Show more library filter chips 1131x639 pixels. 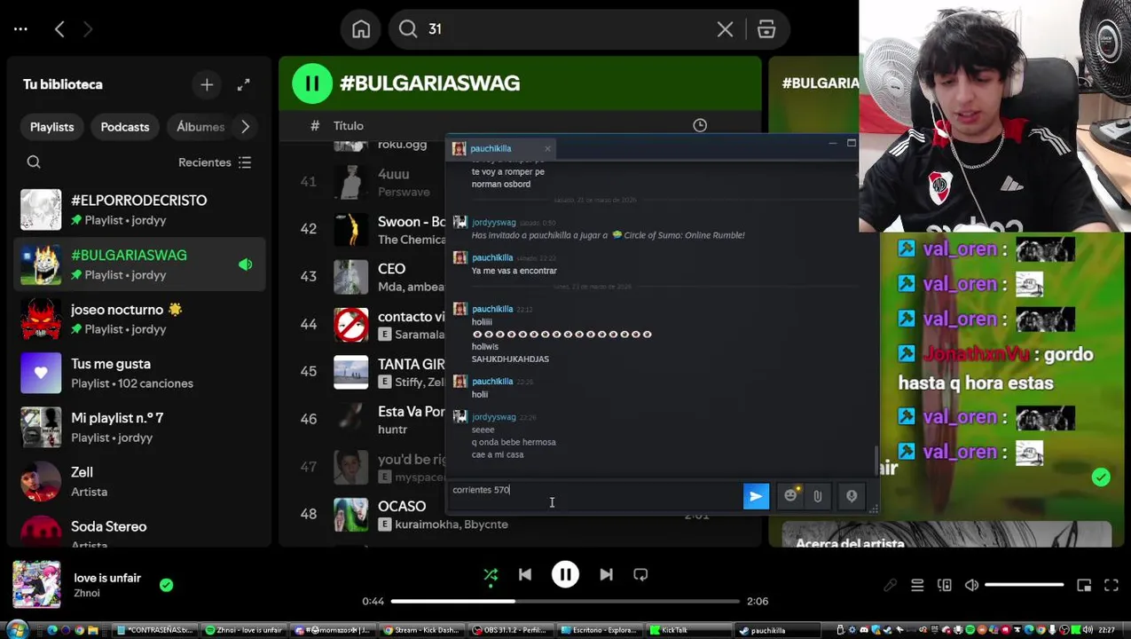(246, 127)
